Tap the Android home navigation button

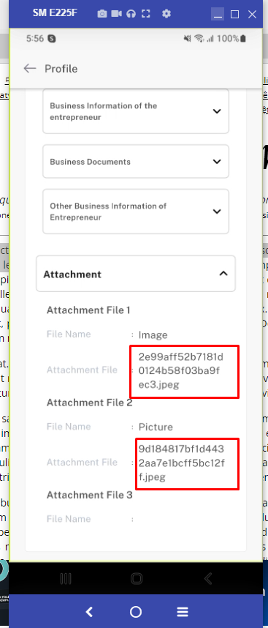[x=137, y=578]
